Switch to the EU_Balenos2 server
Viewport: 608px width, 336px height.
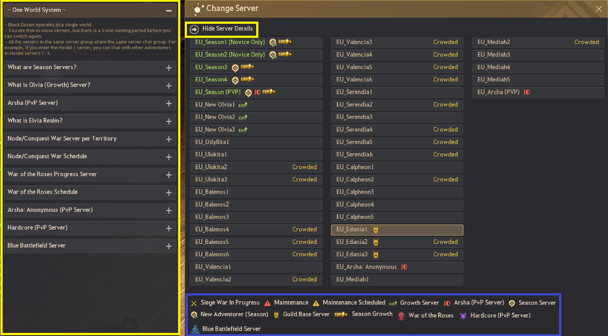pyautogui.click(x=256, y=204)
